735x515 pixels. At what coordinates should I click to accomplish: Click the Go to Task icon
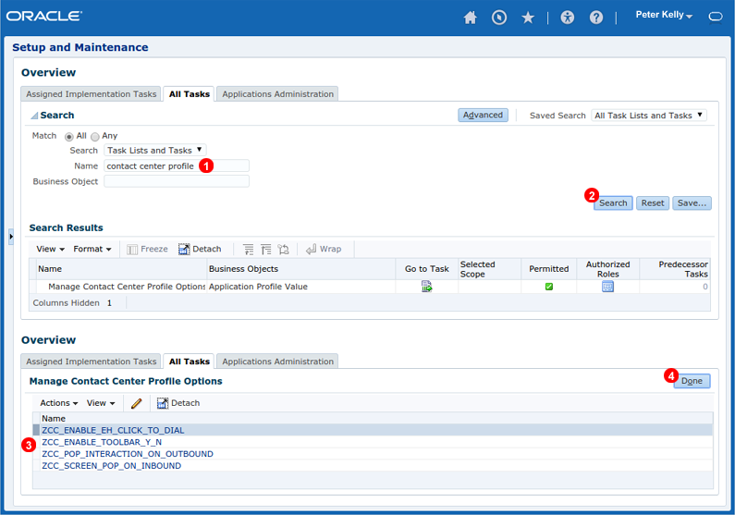tap(426, 287)
